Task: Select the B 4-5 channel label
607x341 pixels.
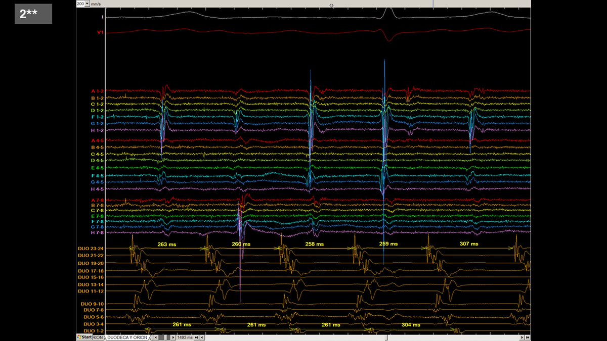Action: click(x=97, y=148)
